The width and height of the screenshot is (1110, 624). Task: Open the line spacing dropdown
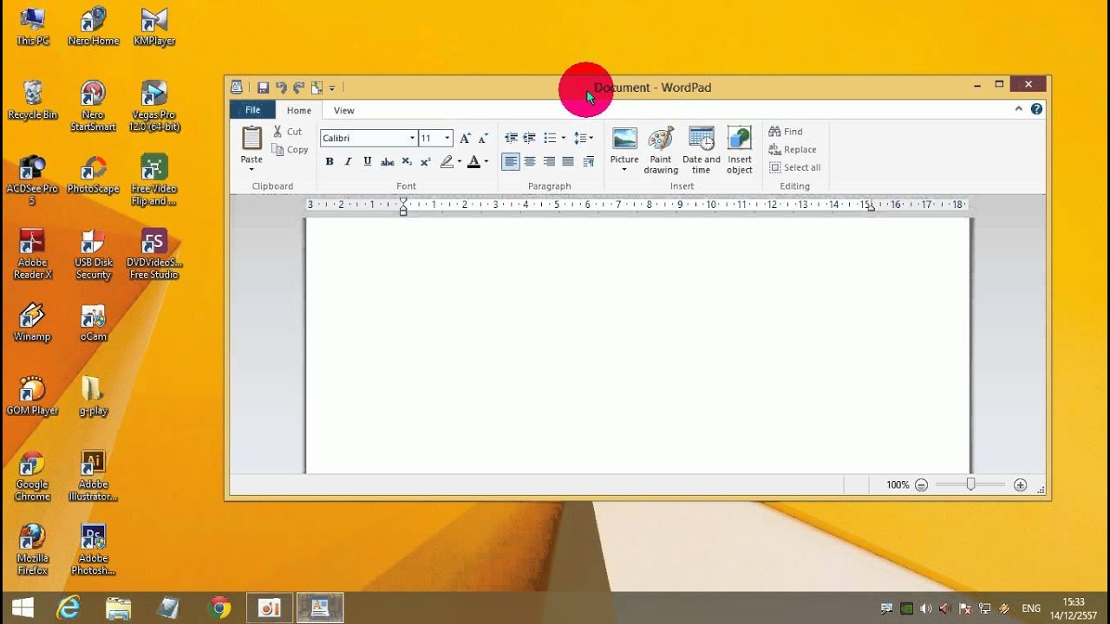coord(583,138)
